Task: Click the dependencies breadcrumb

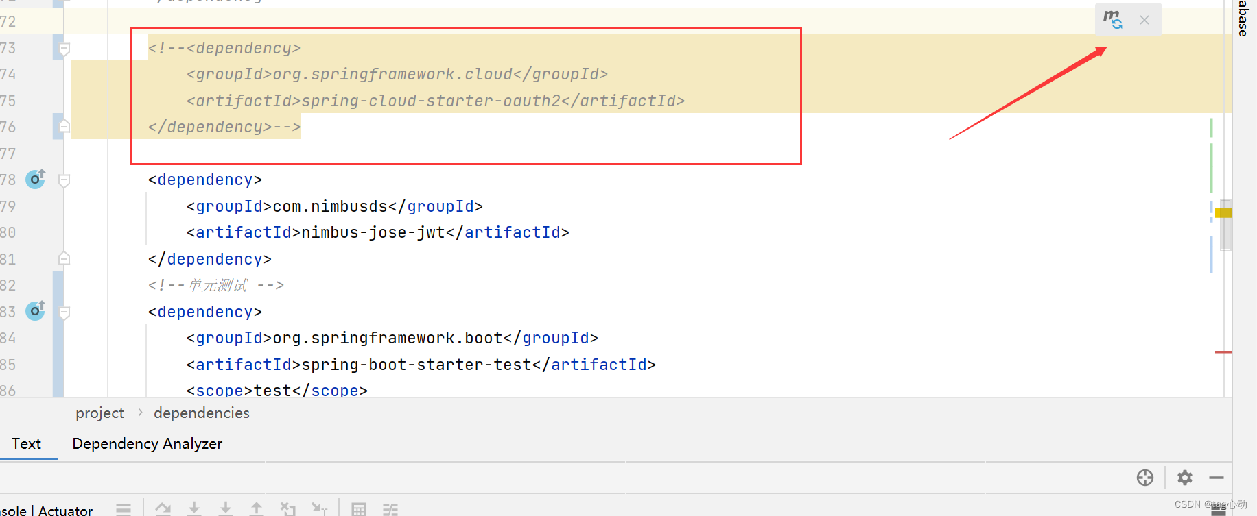Action: [202, 413]
